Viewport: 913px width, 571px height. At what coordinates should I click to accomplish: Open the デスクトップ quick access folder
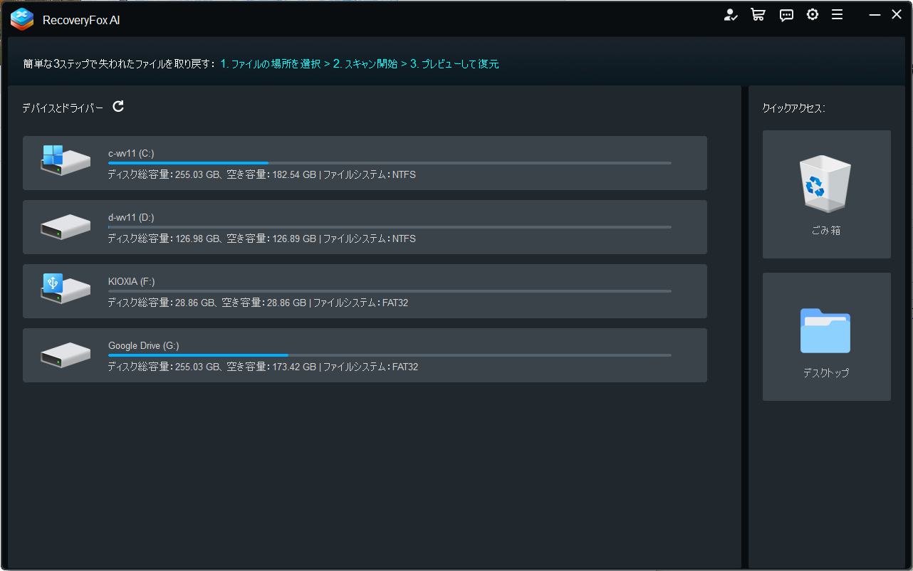[825, 335]
